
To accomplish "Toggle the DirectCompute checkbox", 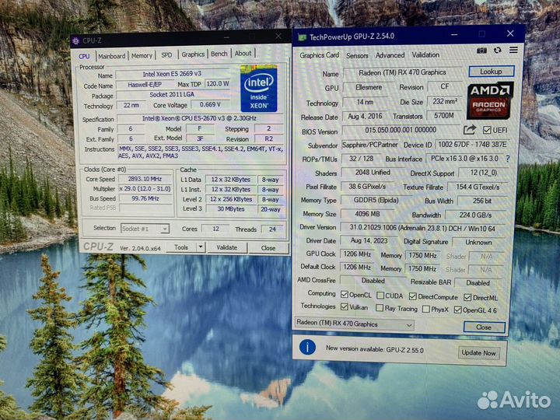I will point(413,296).
